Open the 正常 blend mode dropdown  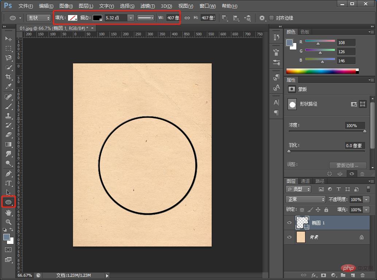pos(305,200)
